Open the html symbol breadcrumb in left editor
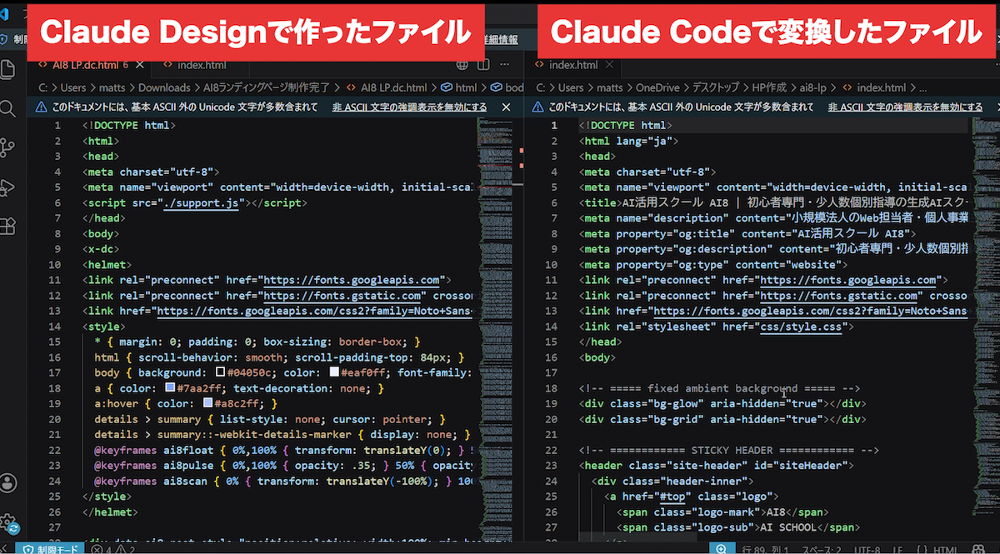Image resolution: width=1000 pixels, height=554 pixels. pyautogui.click(x=459, y=87)
